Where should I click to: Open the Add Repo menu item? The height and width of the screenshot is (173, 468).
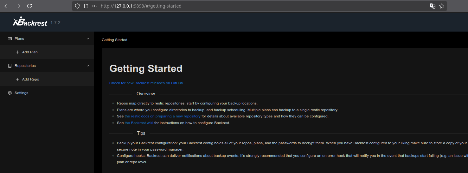[x=31, y=79]
